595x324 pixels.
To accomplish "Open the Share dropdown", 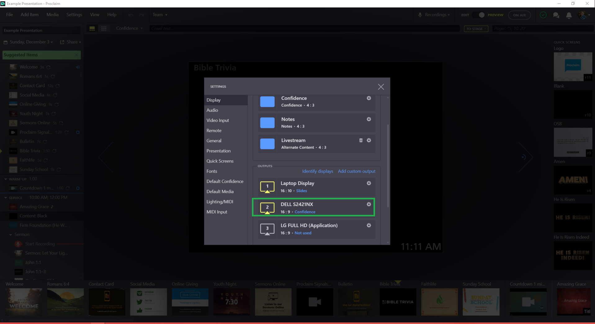I will click(x=70, y=42).
